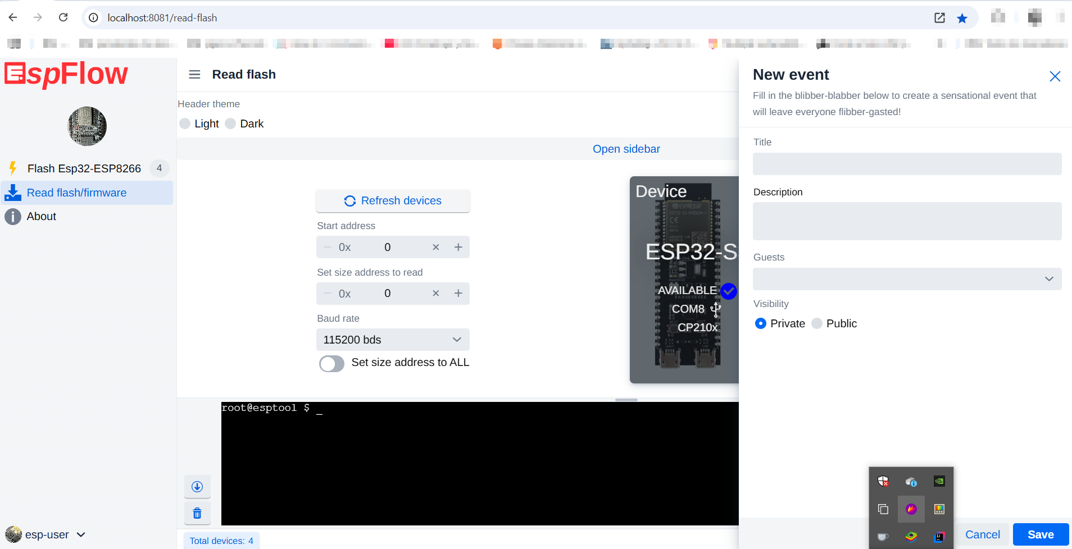
Task: Close the New event panel with X
Action: coord(1055,76)
